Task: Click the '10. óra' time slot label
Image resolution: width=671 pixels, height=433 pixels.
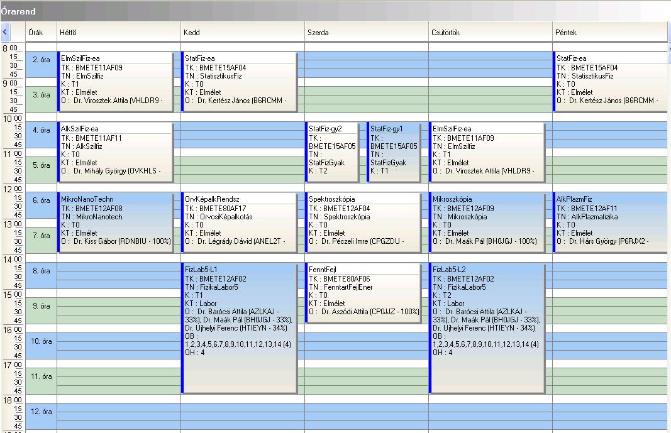Action: click(41, 341)
